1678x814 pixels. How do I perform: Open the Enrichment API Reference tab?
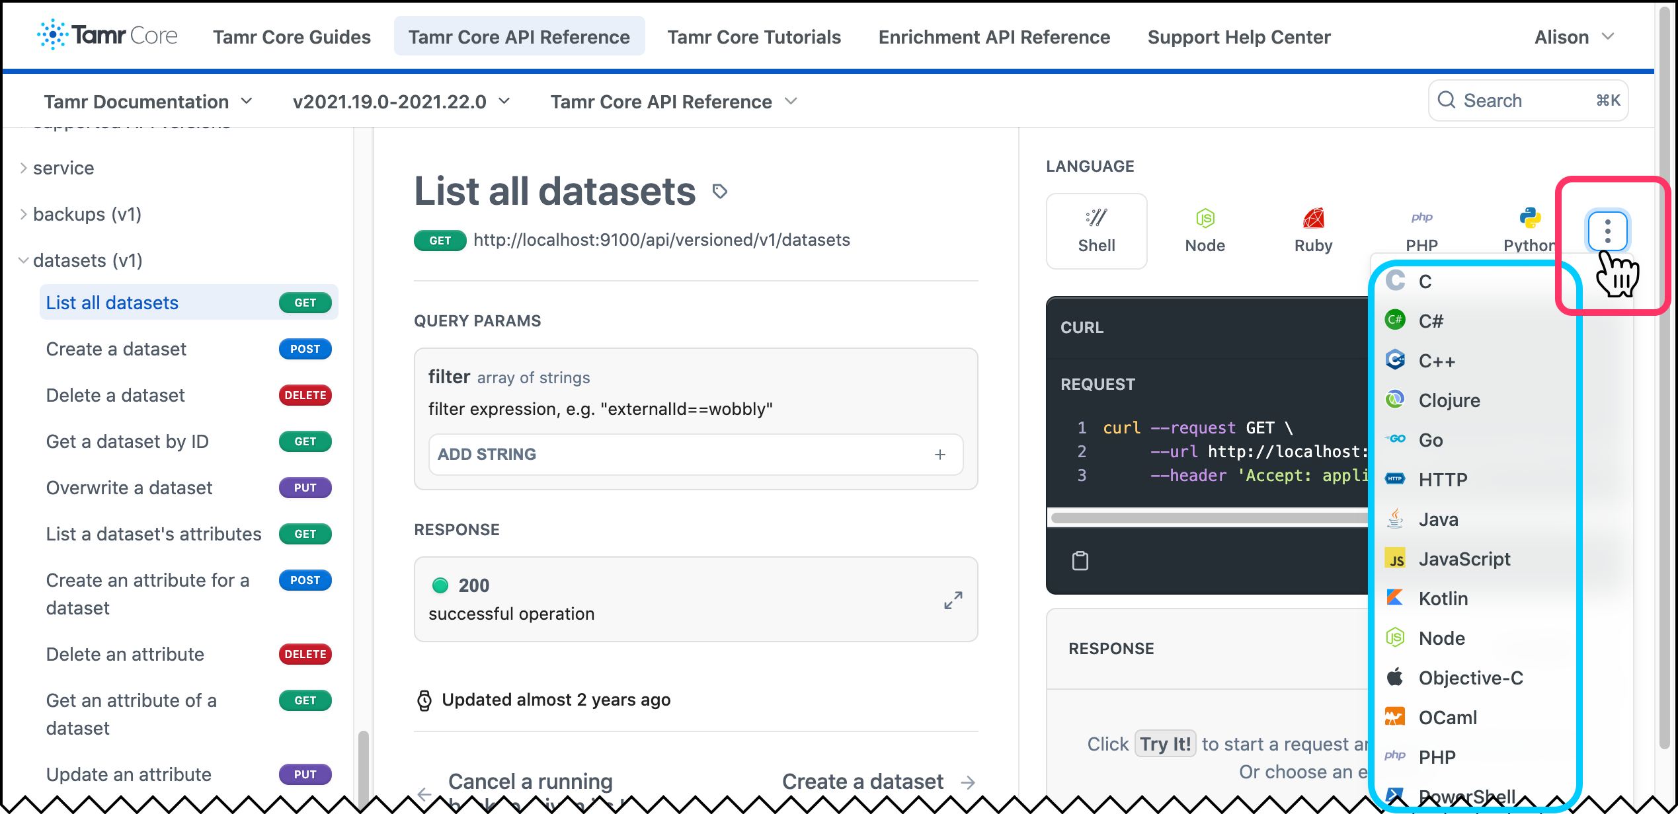(x=994, y=37)
